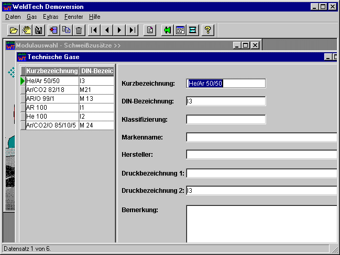Click the save floppy disk icon
The image size is (340, 255).
click(x=38, y=30)
